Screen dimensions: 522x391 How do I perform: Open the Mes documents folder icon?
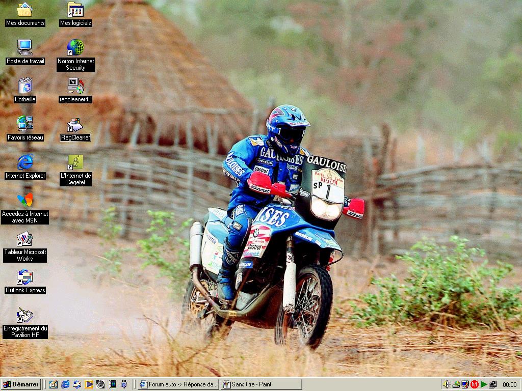tap(24, 10)
